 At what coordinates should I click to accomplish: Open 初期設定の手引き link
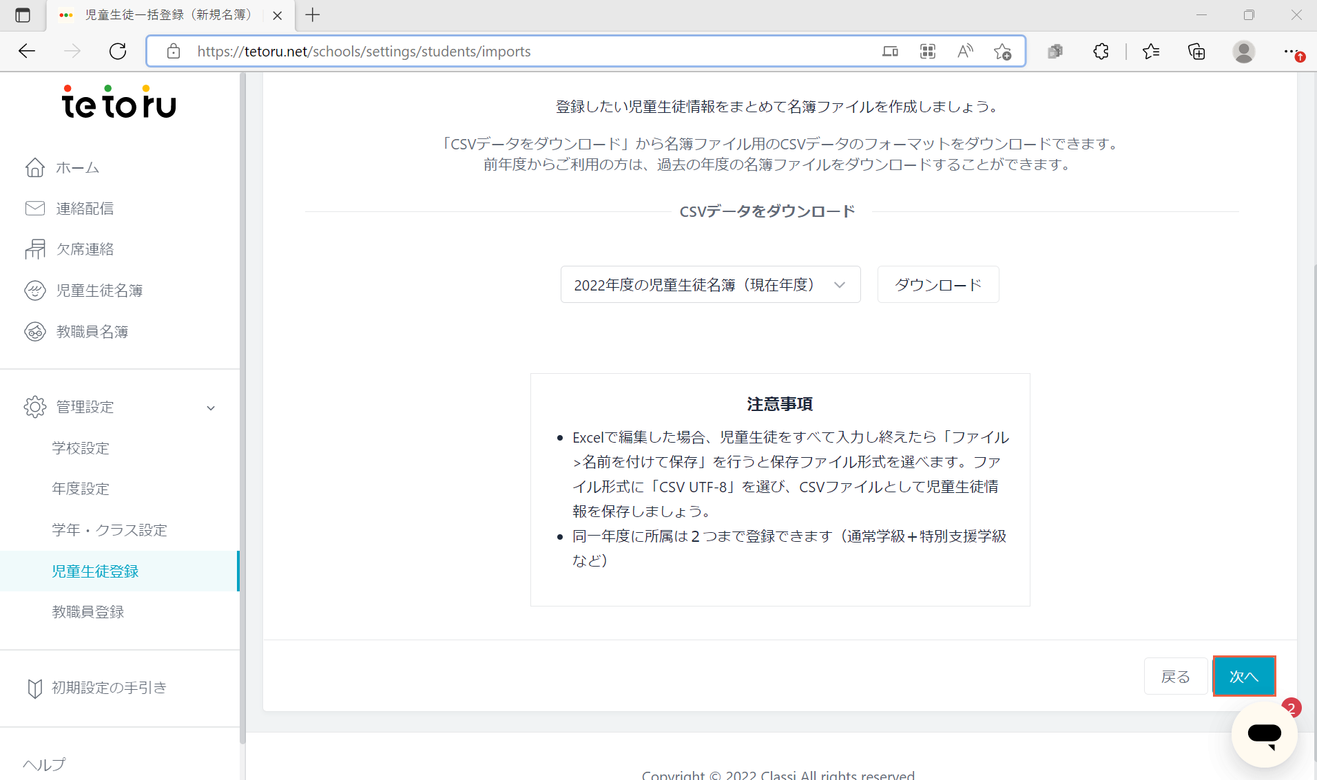110,688
